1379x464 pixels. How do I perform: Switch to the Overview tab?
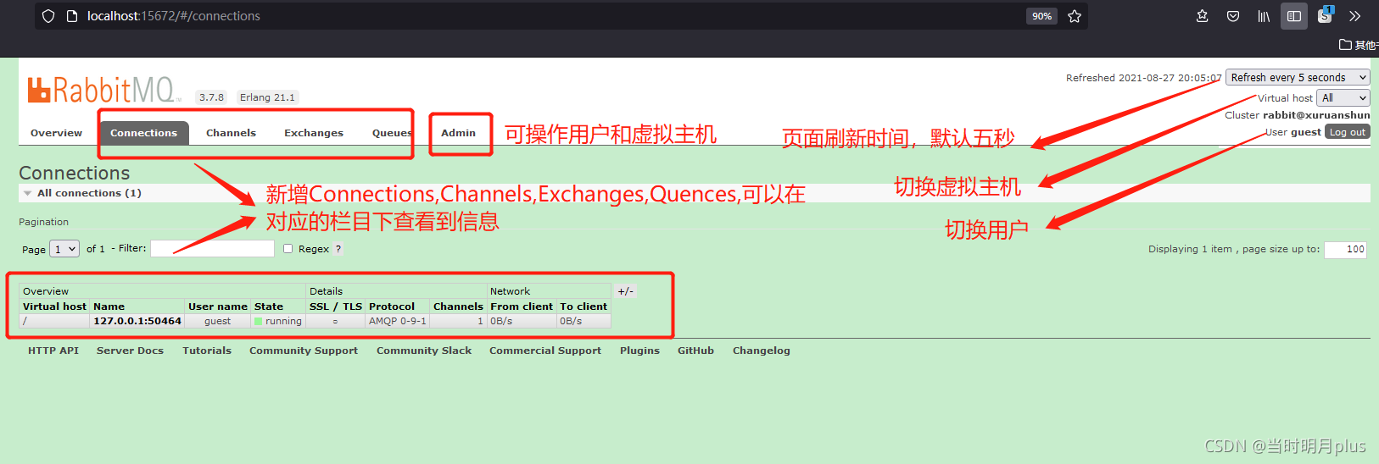57,133
